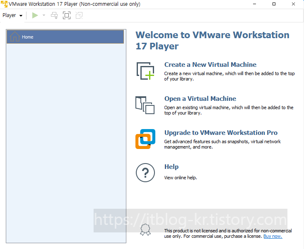Click the open virtual machine folder icon
304x249 pixels.
click(x=145, y=105)
